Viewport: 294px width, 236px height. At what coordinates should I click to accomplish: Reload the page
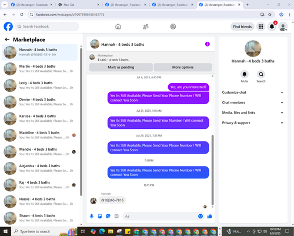(22, 15)
